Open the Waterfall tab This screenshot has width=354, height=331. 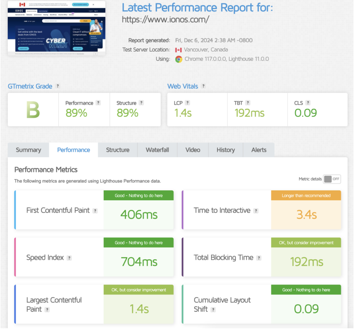157,150
